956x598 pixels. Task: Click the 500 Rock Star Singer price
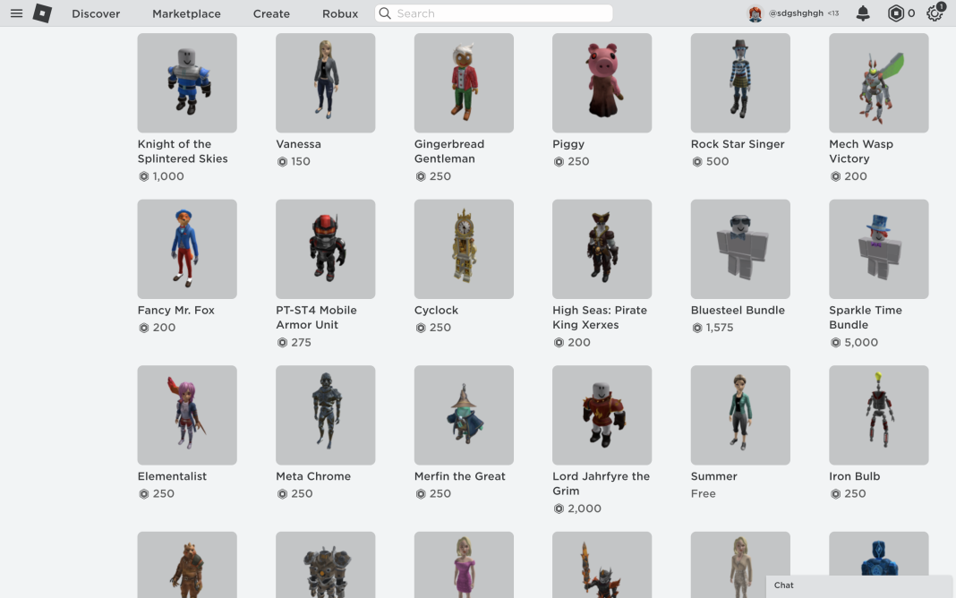click(x=718, y=161)
